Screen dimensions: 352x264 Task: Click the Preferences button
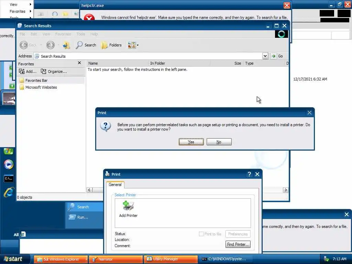coord(238,234)
